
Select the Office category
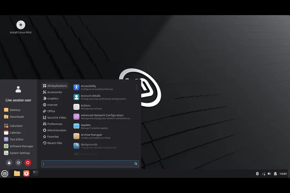pos(49,111)
